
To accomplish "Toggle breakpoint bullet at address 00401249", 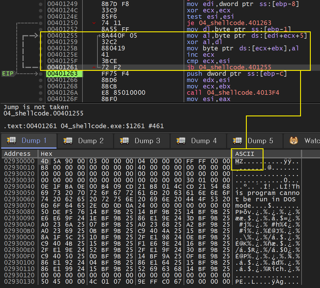I will (41, 4).
